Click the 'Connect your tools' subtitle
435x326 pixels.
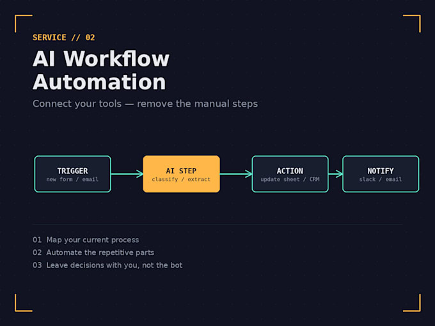(145, 104)
